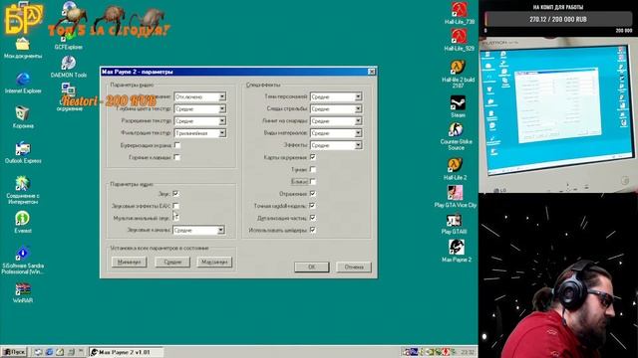Open Play GTA Vice City shortcut
638x358 pixels.
456,197
